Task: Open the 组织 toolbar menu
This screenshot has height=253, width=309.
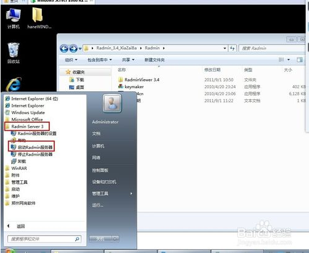Action: (x=71, y=60)
